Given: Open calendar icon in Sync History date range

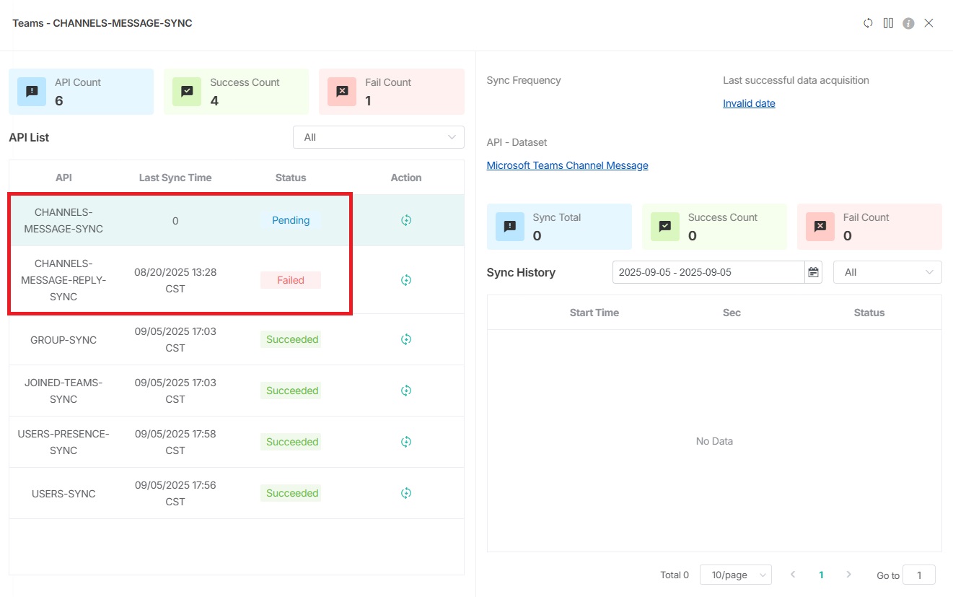Looking at the screenshot, I should tap(814, 272).
